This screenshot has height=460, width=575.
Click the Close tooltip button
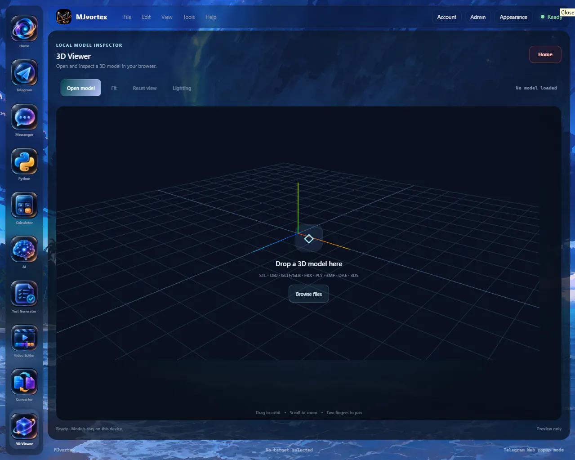point(567,13)
